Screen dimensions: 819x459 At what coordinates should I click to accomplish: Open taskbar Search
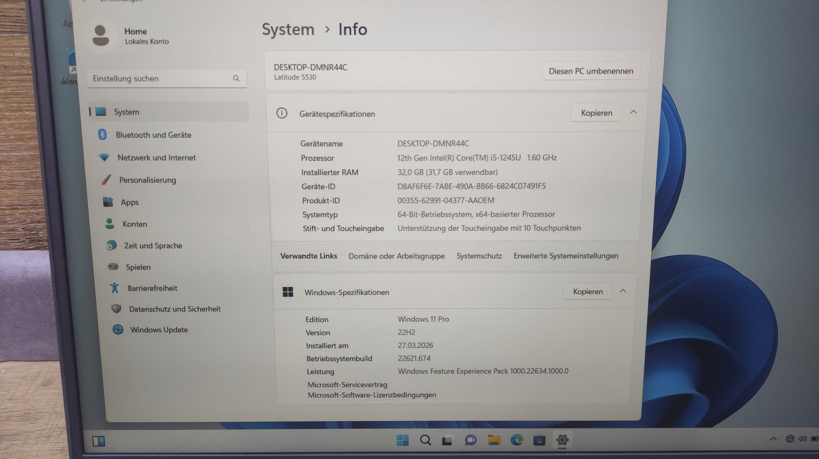pos(425,440)
